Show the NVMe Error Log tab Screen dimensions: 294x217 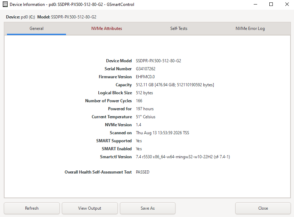tap(250, 29)
